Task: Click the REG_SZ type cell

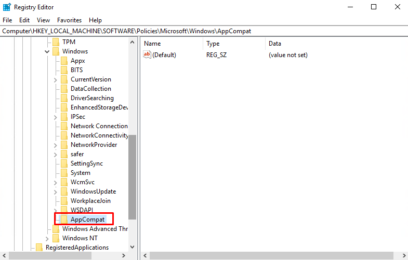Action: pyautogui.click(x=217, y=55)
